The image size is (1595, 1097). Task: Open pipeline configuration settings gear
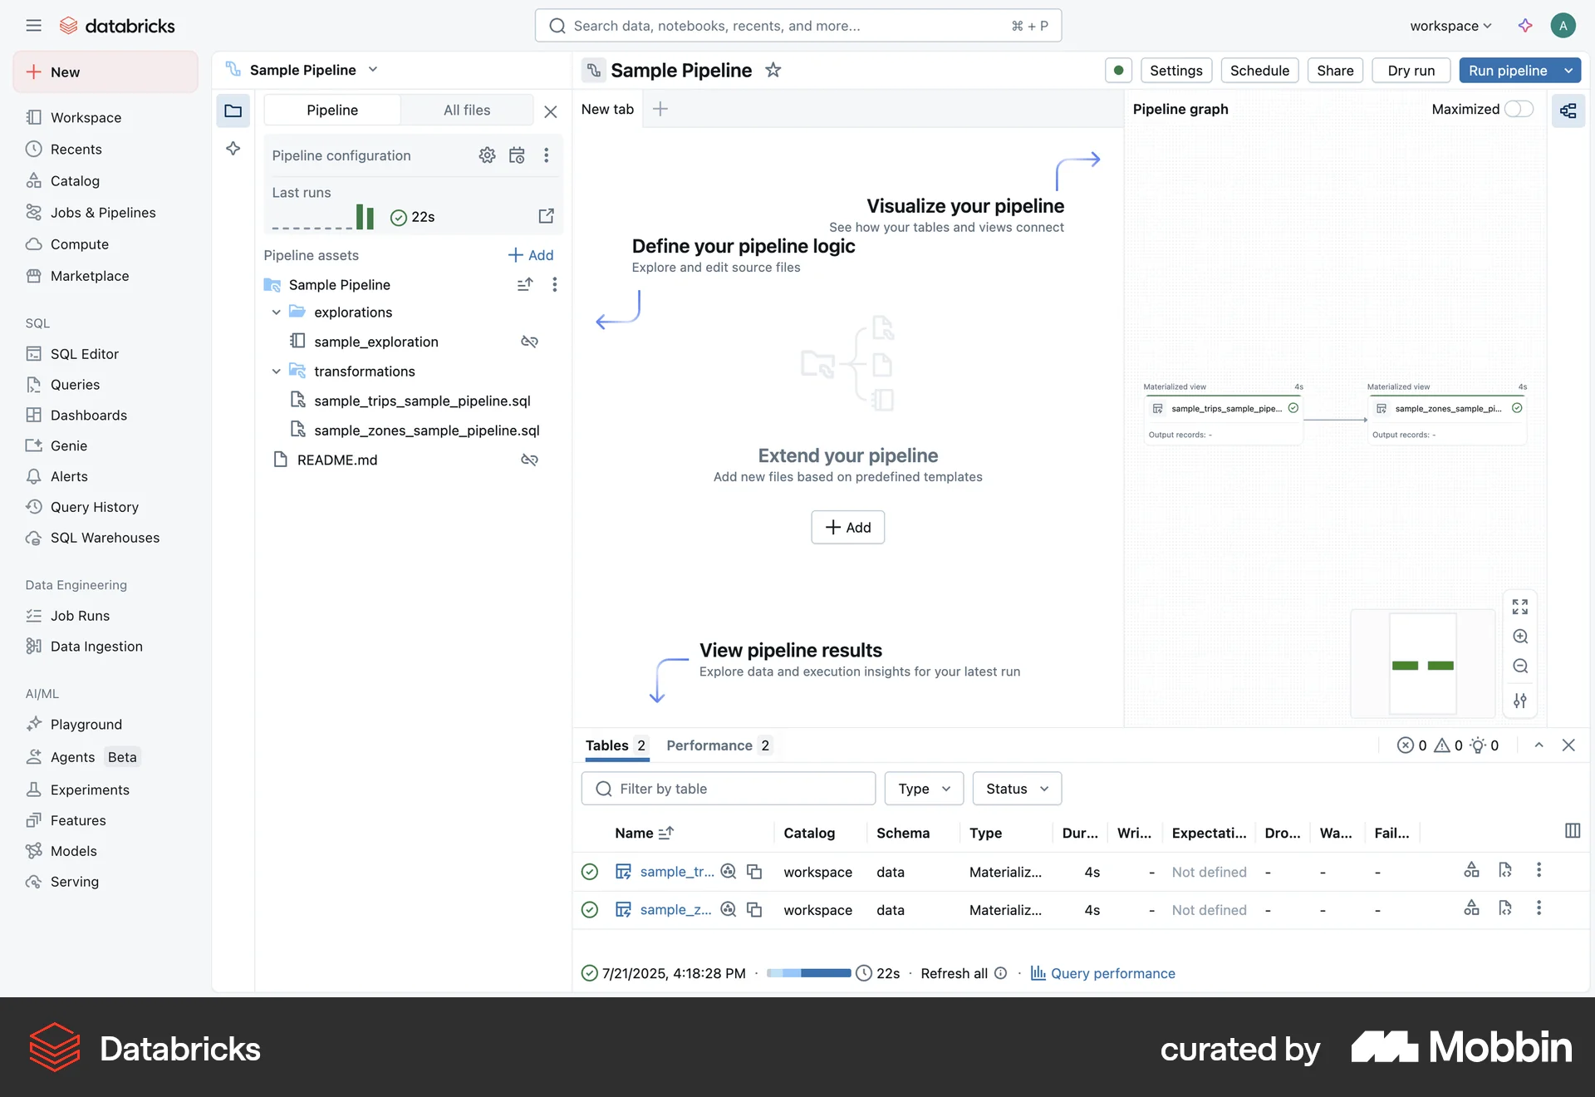click(x=488, y=155)
